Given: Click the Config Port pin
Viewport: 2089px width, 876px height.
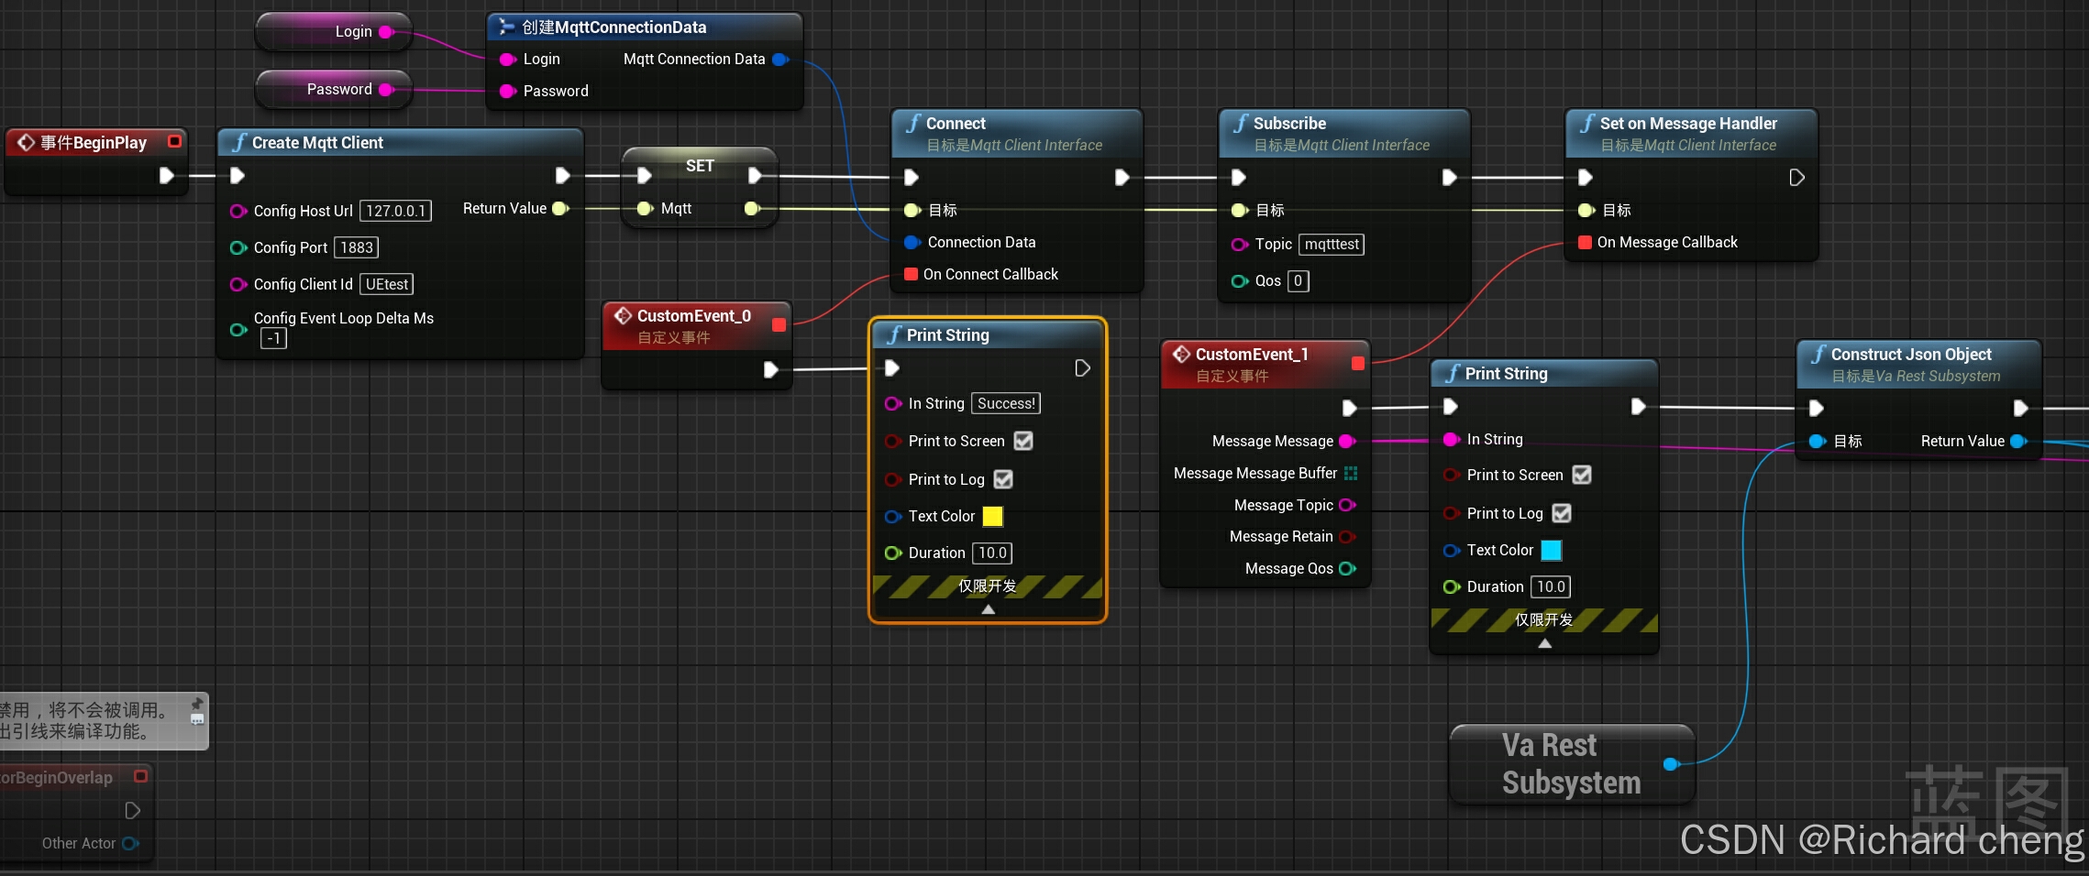Looking at the screenshot, I should tap(238, 247).
